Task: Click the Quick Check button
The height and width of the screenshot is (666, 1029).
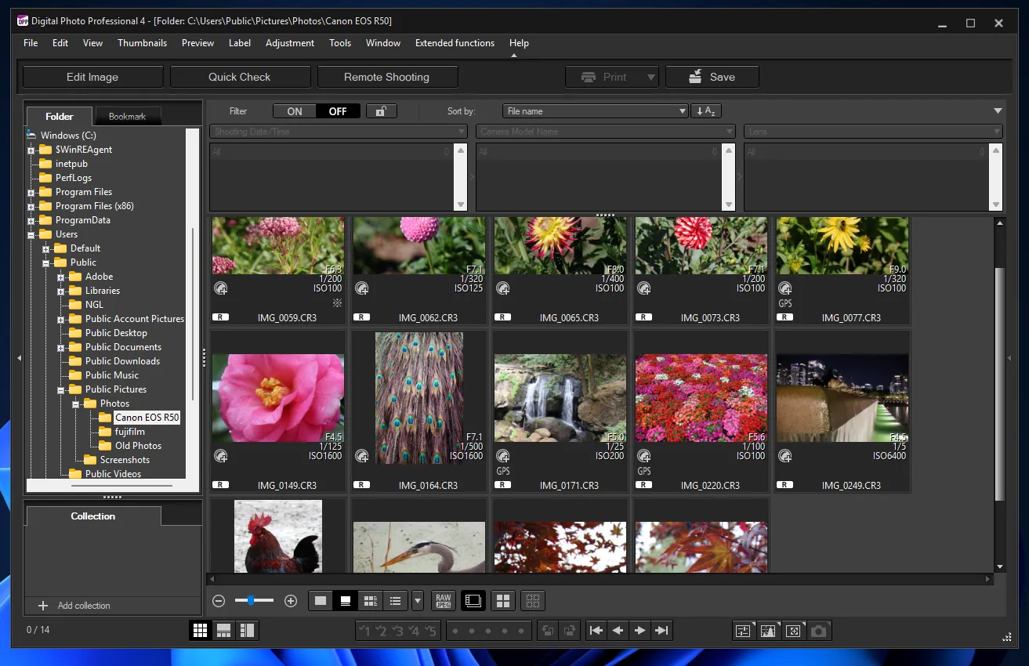Action: tap(239, 77)
